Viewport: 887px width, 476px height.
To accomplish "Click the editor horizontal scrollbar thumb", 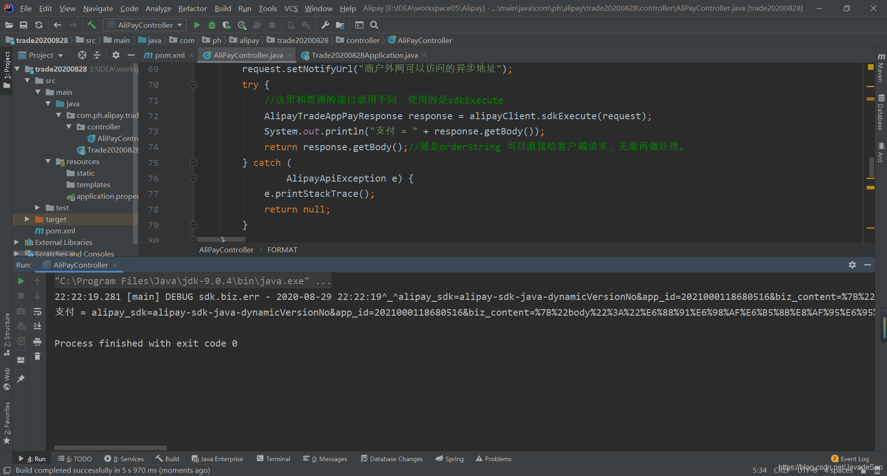I will pos(222,239).
